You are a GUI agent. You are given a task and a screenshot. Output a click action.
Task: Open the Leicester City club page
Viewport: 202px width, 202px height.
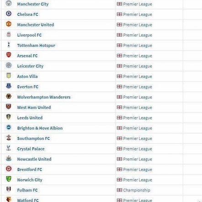pyautogui.click(x=30, y=66)
